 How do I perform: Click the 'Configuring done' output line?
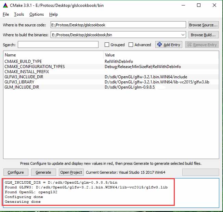[24, 197]
